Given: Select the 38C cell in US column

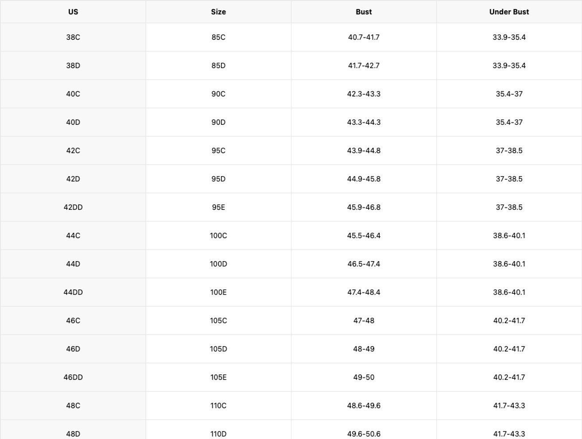Looking at the screenshot, I should tap(73, 37).
